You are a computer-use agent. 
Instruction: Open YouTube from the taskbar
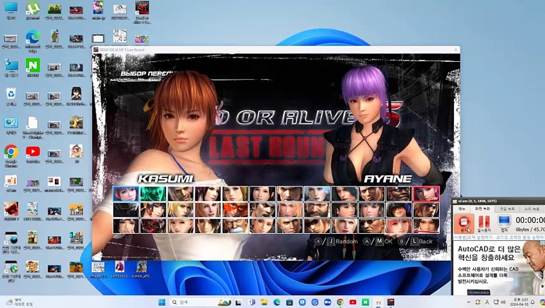point(353,302)
